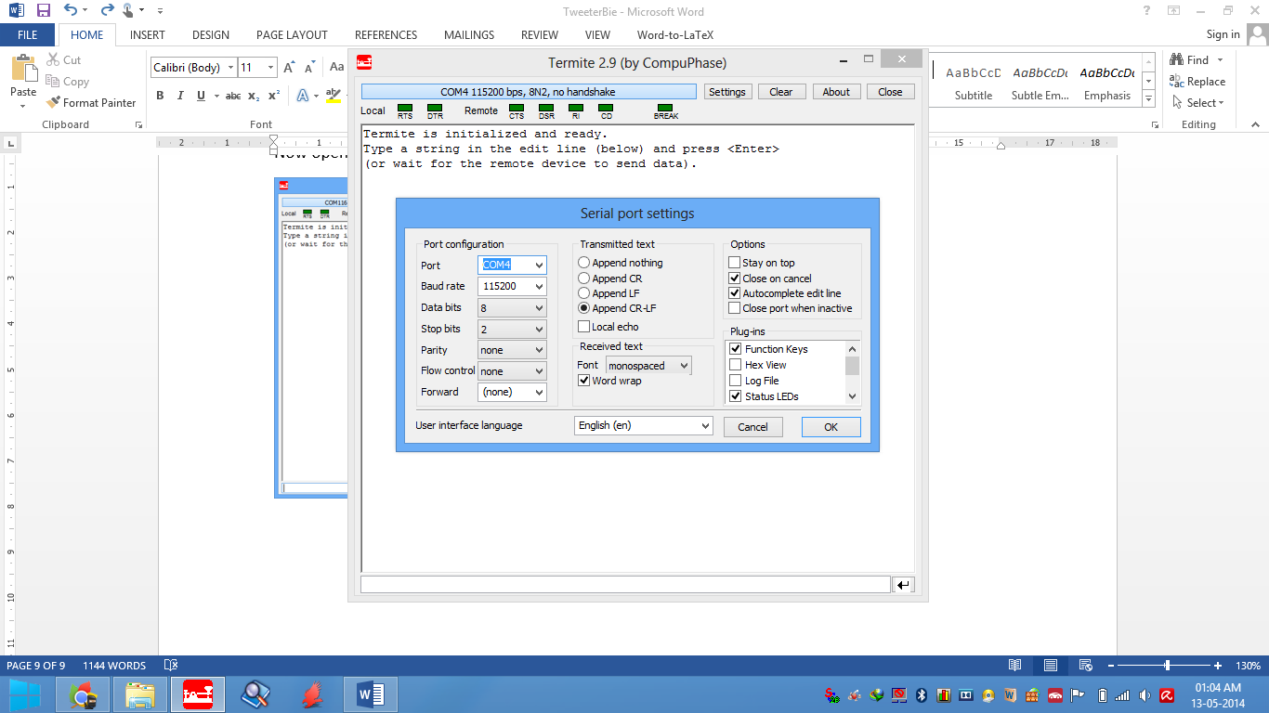The width and height of the screenshot is (1269, 713).
Task: Toggle Word wrap checkbox
Action: point(584,381)
